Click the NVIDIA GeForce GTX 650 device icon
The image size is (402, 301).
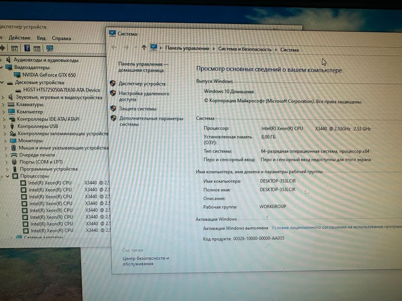pos(17,75)
